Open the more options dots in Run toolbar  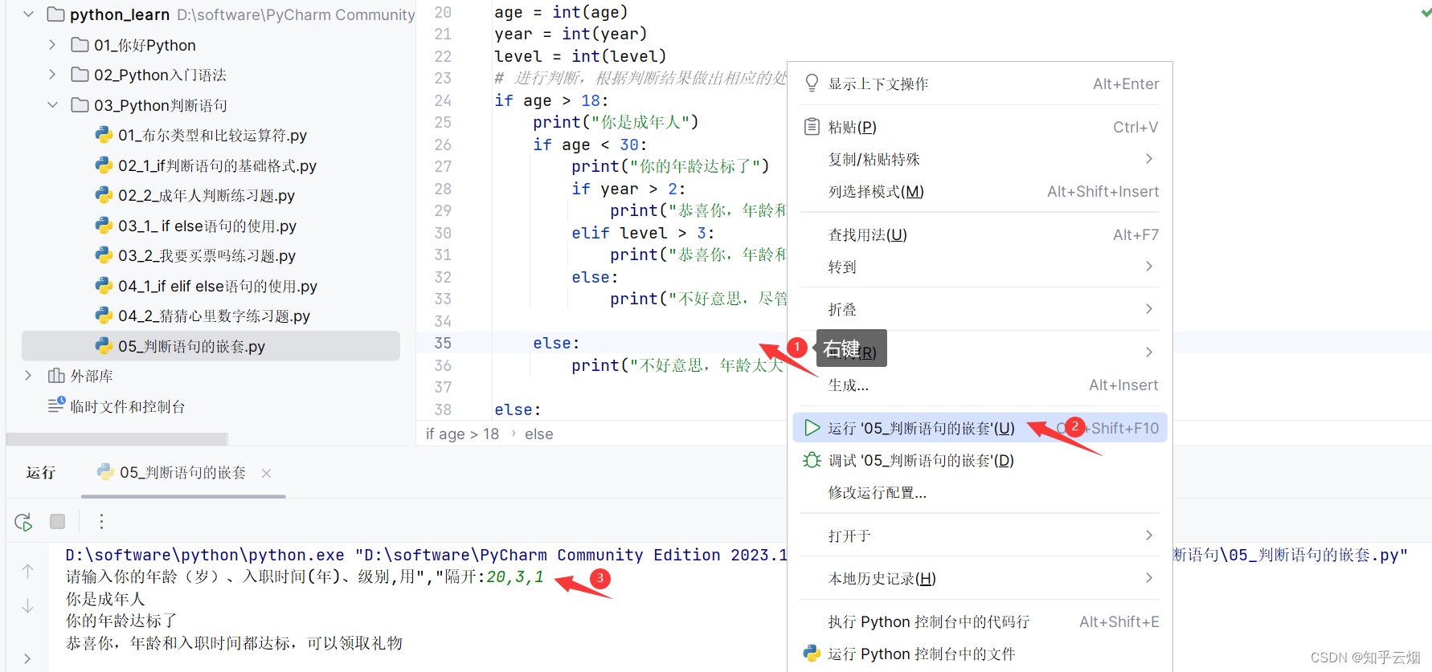pos(101,522)
